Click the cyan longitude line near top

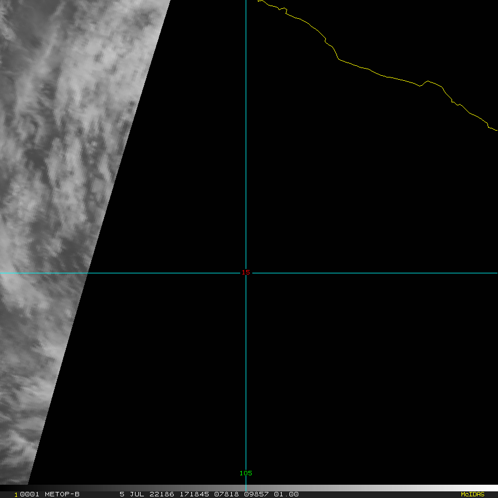pos(246,33)
